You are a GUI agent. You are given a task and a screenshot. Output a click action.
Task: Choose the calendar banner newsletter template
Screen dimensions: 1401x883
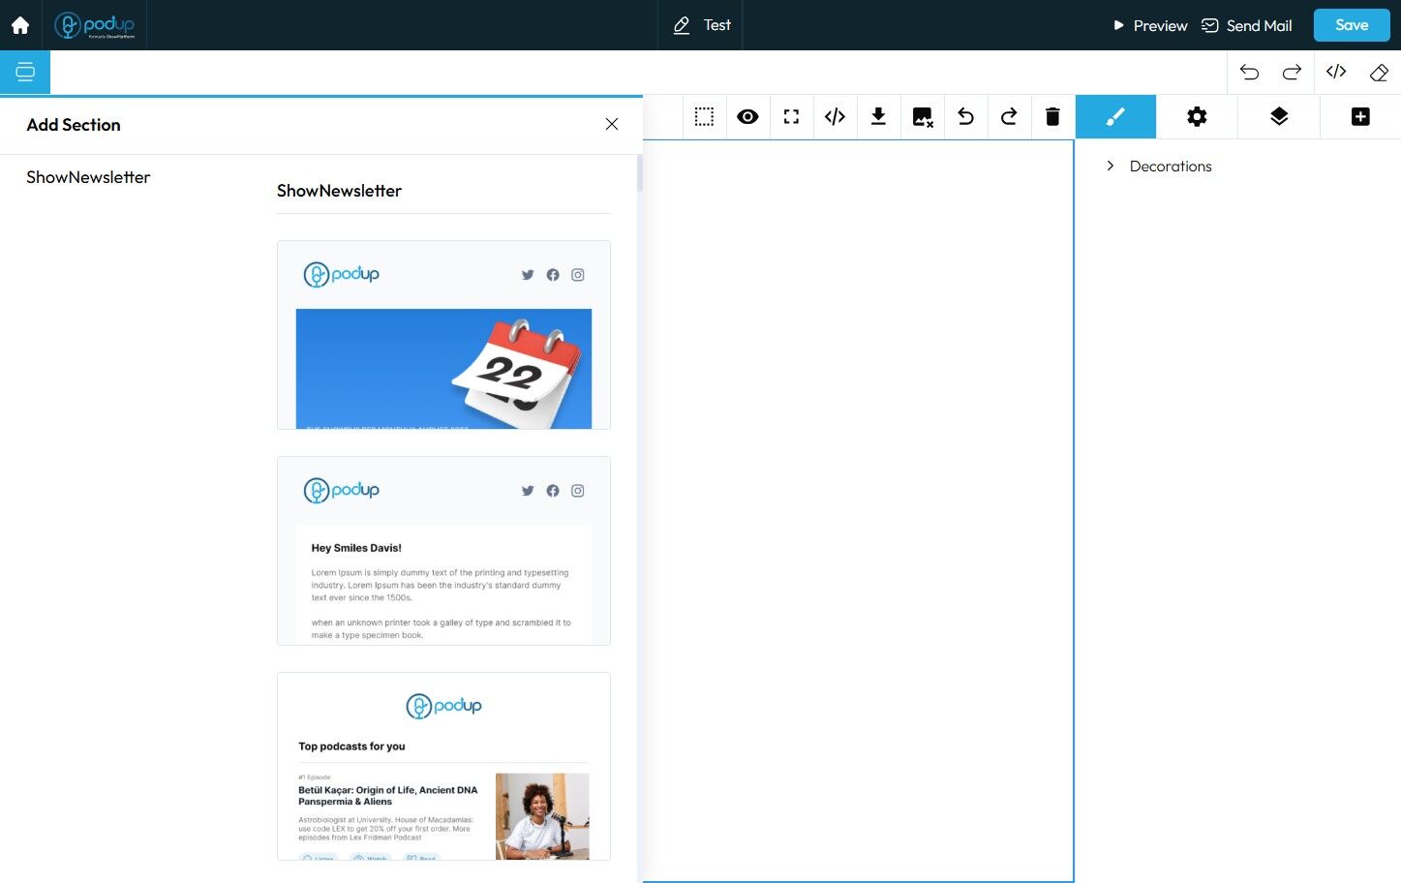coord(443,335)
